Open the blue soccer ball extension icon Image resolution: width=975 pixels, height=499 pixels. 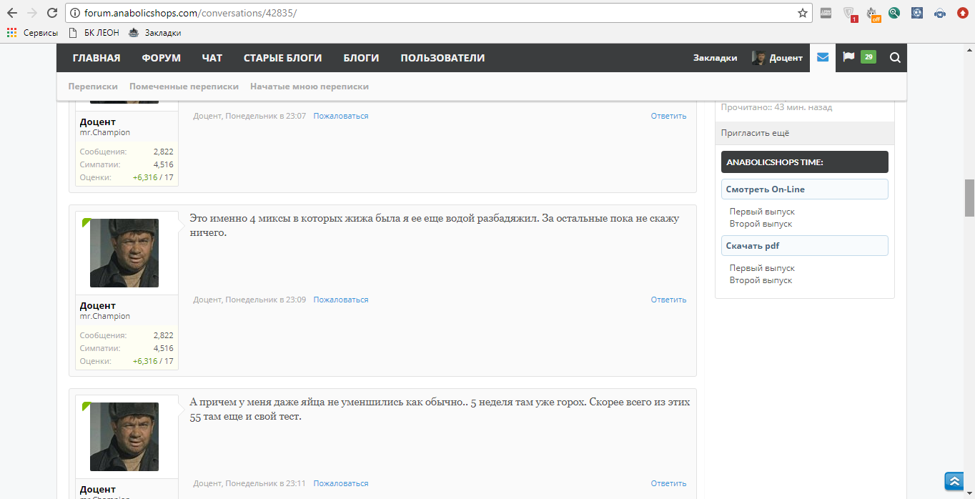pos(917,13)
